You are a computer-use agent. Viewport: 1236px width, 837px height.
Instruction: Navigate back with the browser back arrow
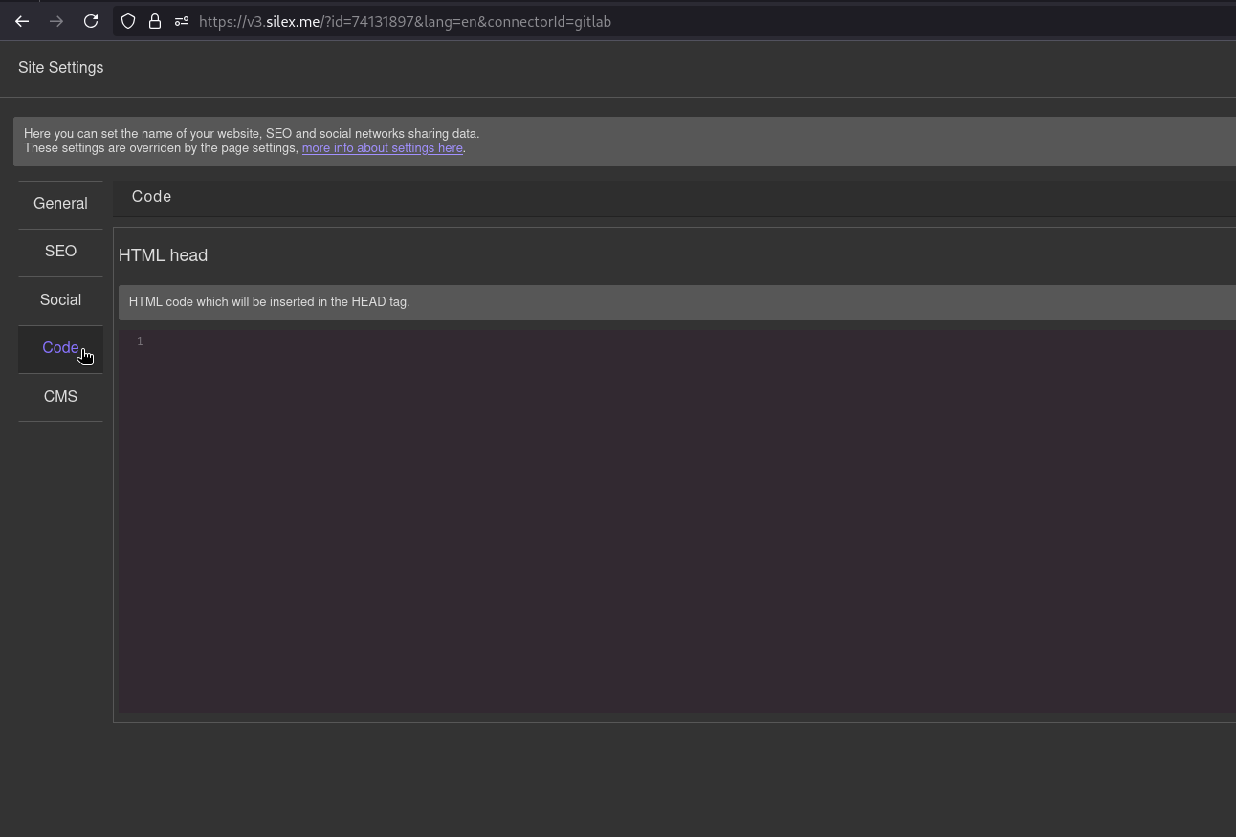(x=21, y=21)
